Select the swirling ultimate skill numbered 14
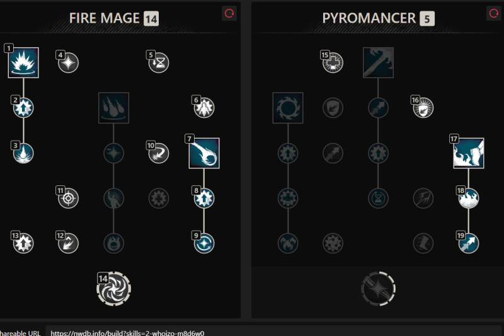 click(114, 289)
